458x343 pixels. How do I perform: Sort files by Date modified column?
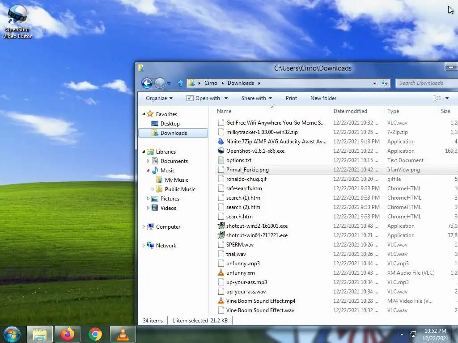pyautogui.click(x=350, y=111)
